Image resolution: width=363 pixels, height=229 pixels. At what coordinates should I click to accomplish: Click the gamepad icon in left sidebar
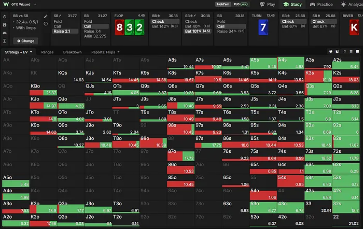(5, 33)
